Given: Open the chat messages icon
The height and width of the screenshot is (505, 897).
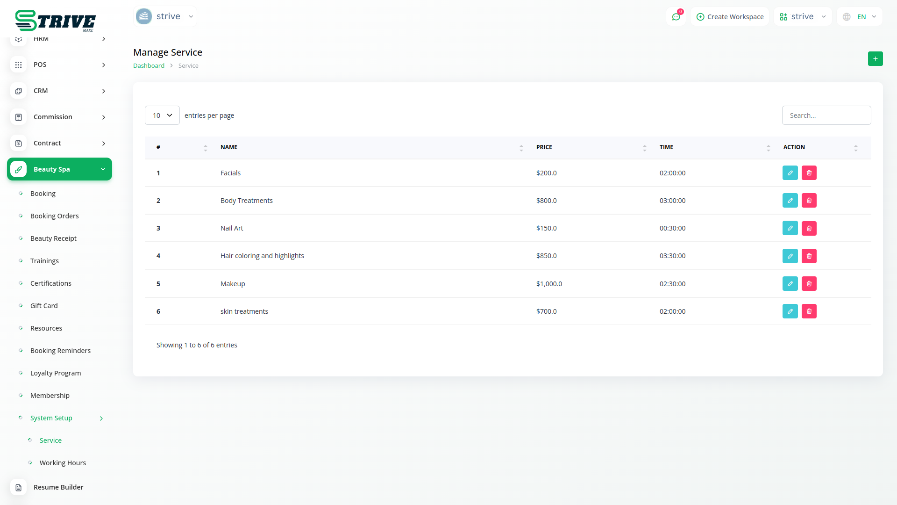Looking at the screenshot, I should tap(676, 17).
